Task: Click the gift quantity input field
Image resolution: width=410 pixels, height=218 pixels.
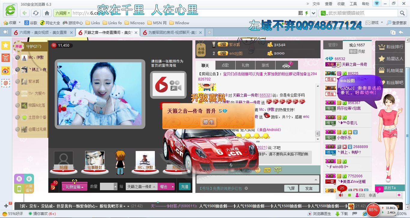Action: coord(107,187)
